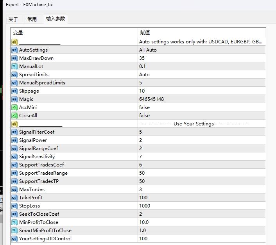Click the MinProfitToClose double icon
The image size is (276, 245).
tap(14, 222)
